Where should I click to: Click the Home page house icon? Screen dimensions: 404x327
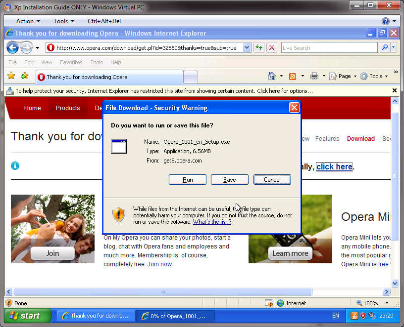272,76
